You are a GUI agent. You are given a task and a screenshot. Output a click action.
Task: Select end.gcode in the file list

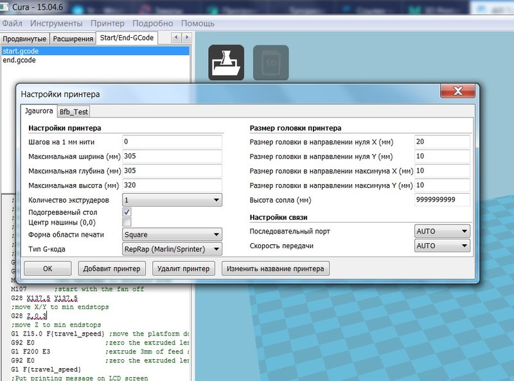[19, 60]
